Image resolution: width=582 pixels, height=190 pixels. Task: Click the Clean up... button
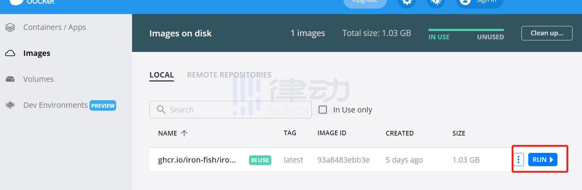pyautogui.click(x=547, y=33)
